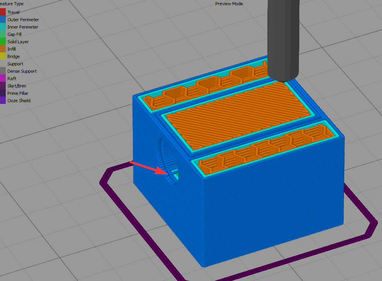This screenshot has width=382, height=281.
Task: Click the orange Infill legend swatch
Action: point(3,49)
